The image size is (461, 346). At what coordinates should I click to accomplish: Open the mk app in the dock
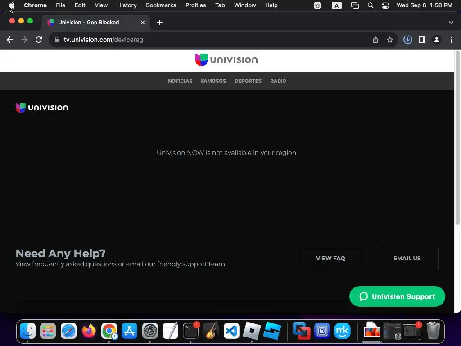click(342, 331)
